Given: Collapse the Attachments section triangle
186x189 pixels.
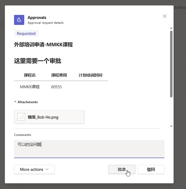Looking at the screenshot, I should [15, 102].
